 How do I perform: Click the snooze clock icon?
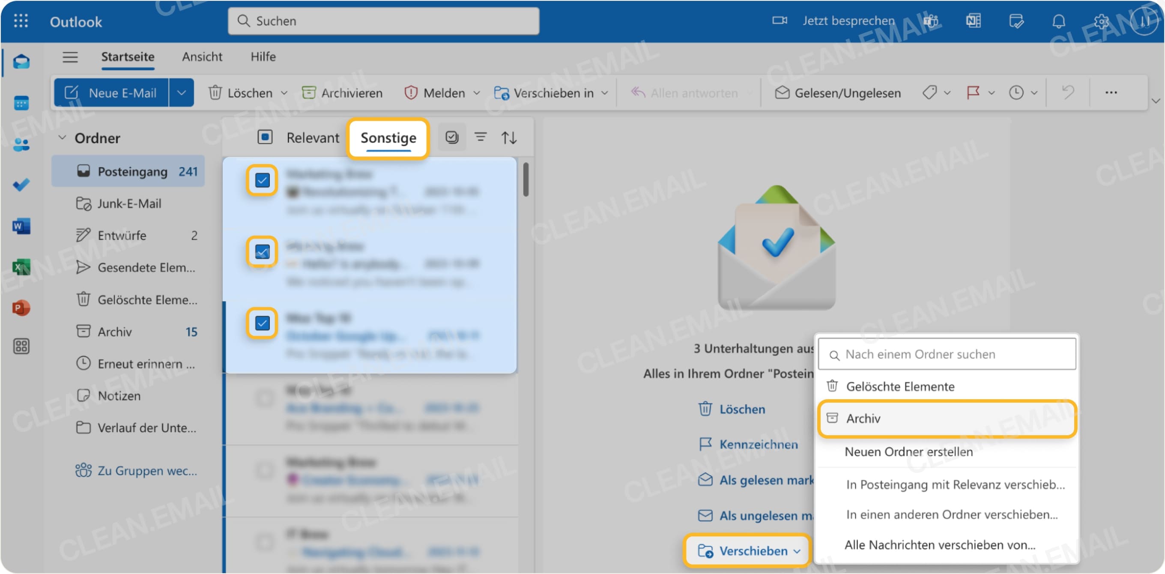pos(1016,93)
